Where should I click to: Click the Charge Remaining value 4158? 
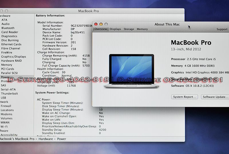coord(86,56)
